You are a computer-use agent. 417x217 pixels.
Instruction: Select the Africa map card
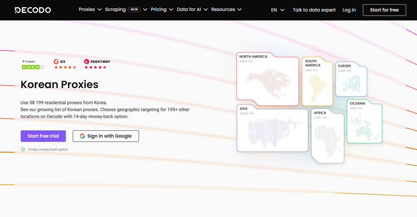[x=328, y=136]
